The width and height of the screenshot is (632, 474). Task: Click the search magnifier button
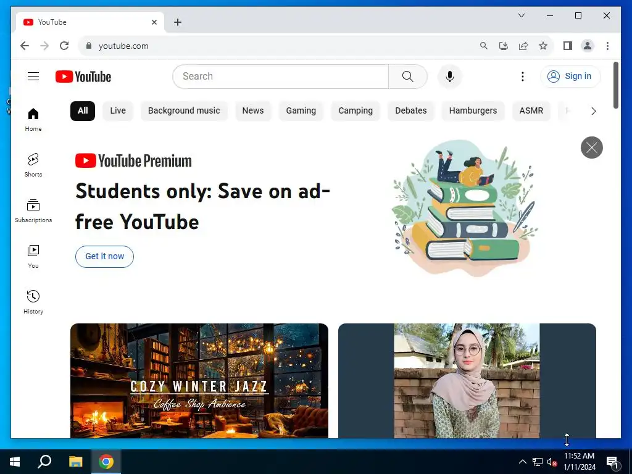(x=407, y=76)
